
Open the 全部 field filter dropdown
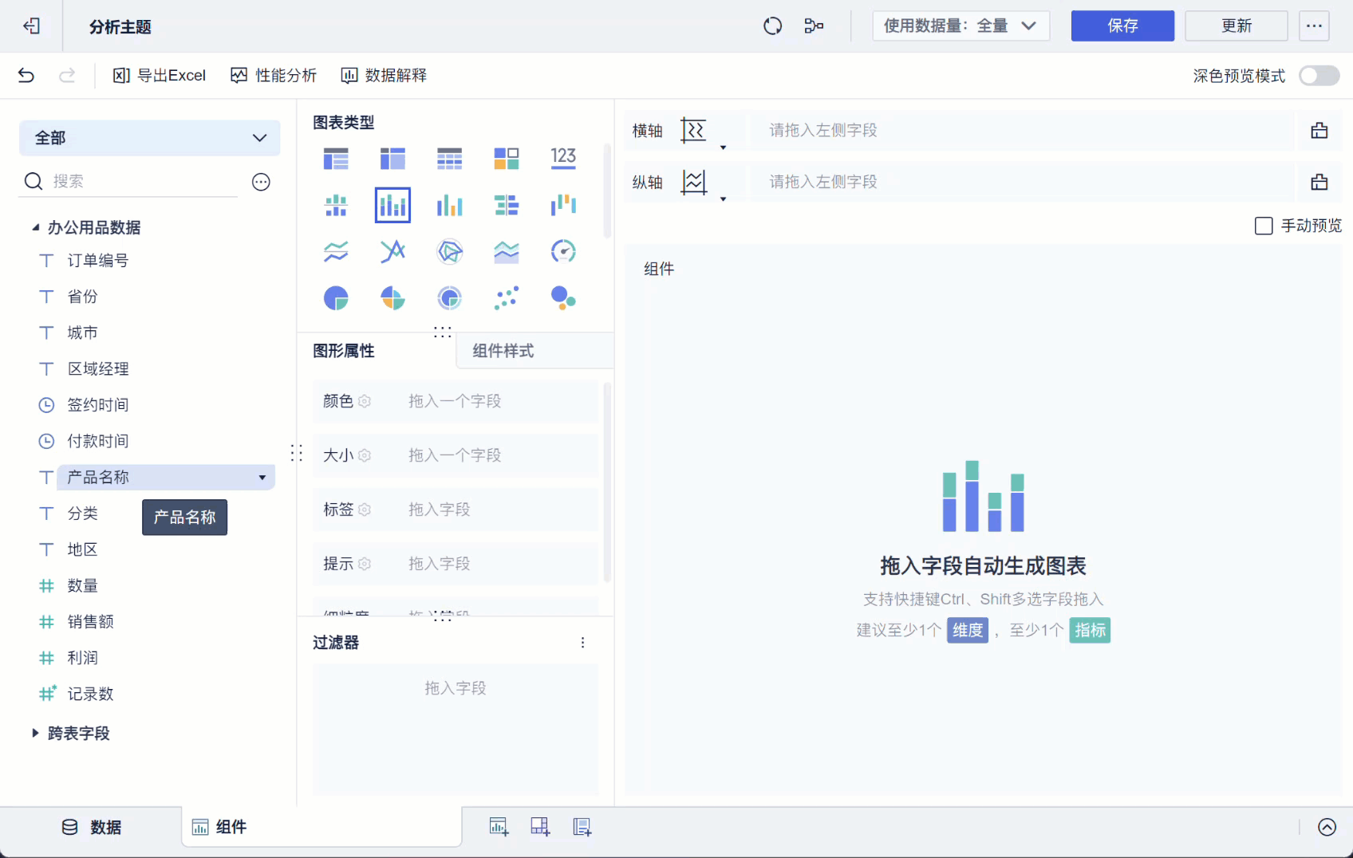click(x=149, y=138)
